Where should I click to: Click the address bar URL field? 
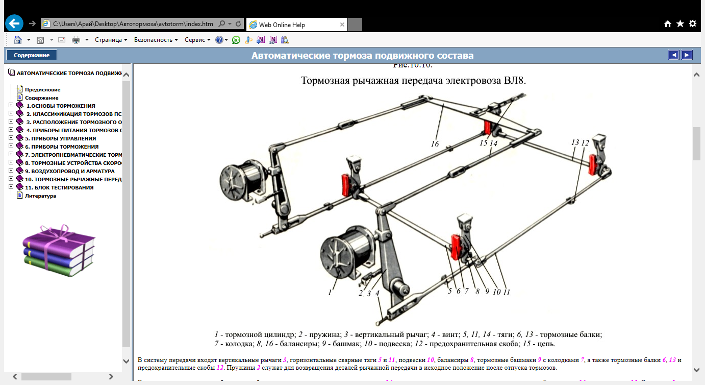[133, 24]
